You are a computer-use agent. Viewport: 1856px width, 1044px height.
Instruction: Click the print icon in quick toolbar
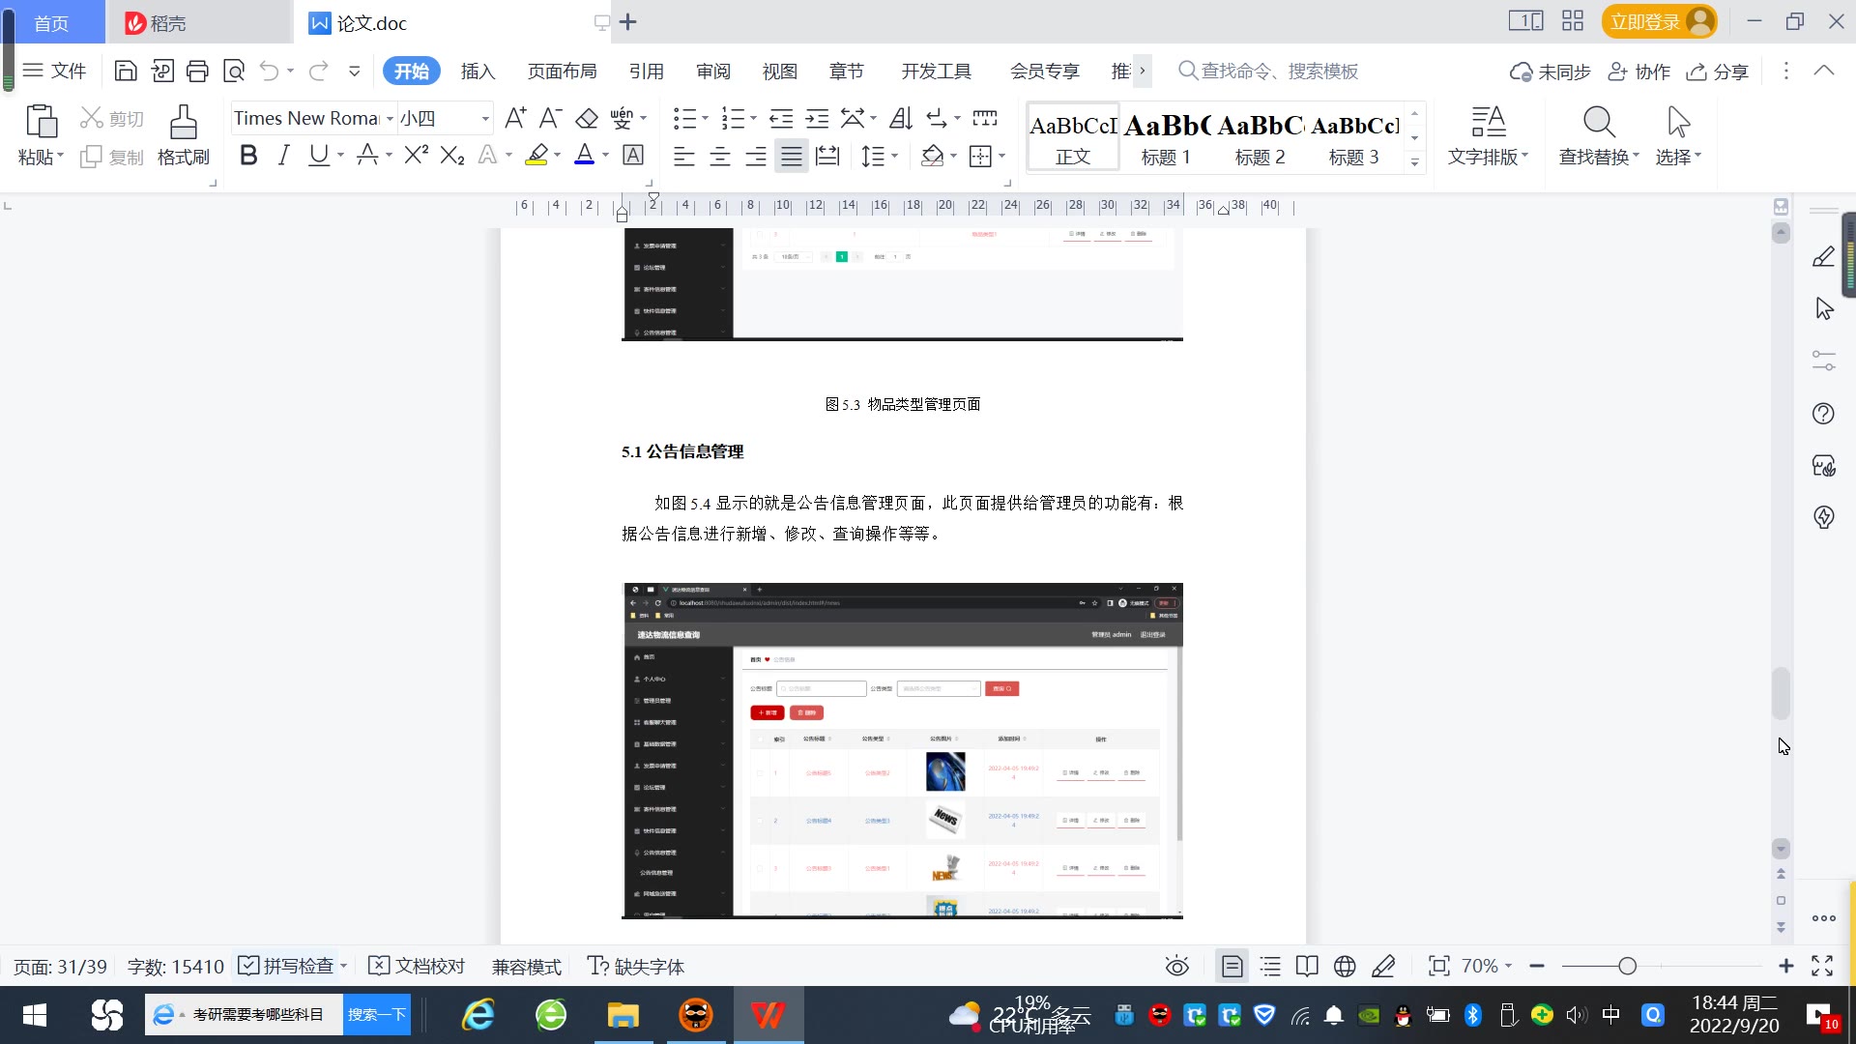(197, 71)
